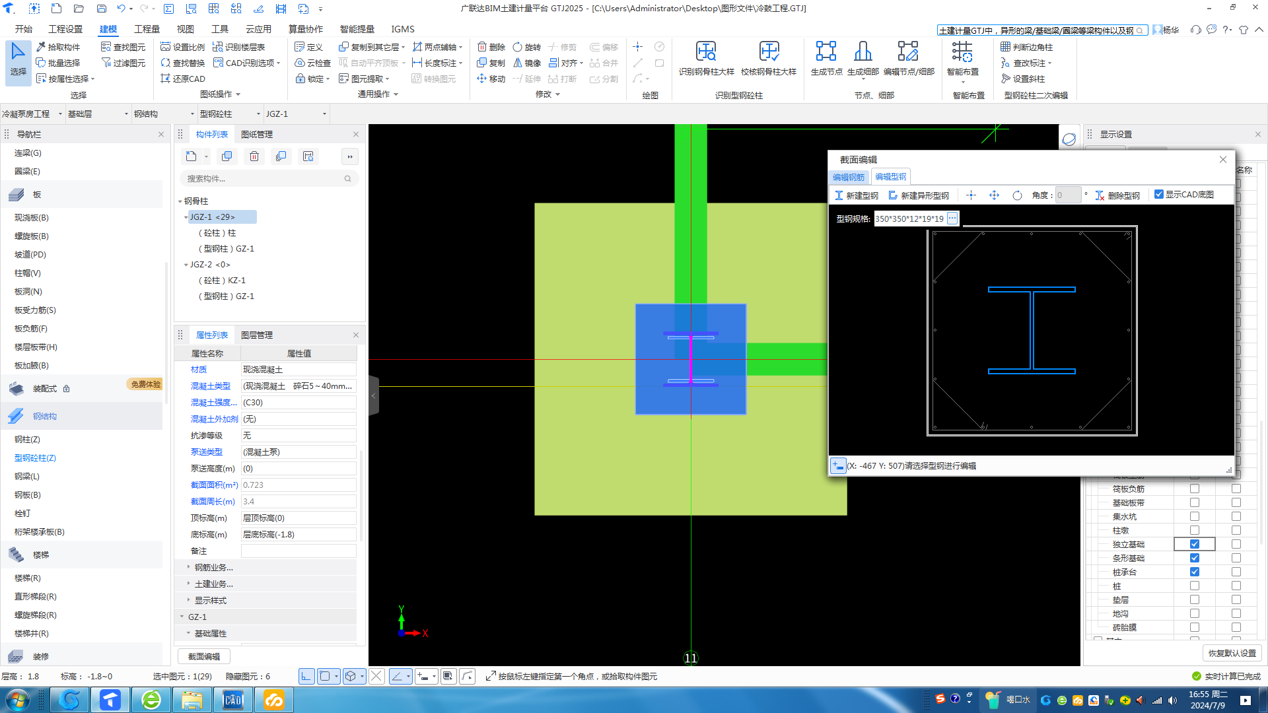This screenshot has width=1268, height=713.
Task: Click the rotate icon in 截面编辑 toolbar
Action: pyautogui.click(x=1017, y=195)
